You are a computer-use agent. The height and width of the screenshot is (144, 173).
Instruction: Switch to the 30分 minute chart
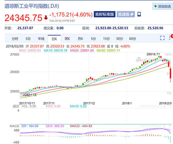(119, 39)
